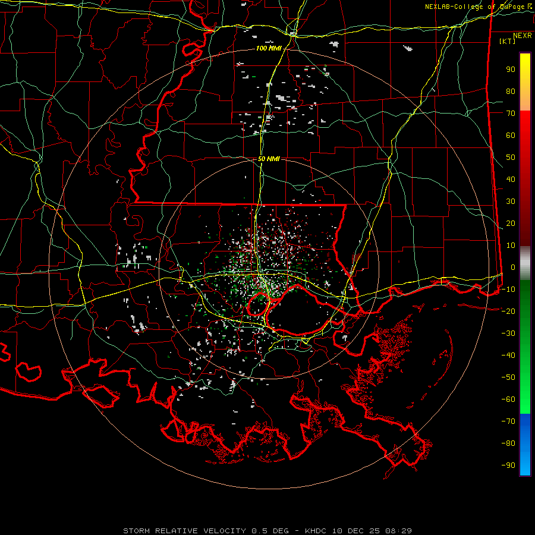Click the NEXR label above the scale

[x=522, y=36]
